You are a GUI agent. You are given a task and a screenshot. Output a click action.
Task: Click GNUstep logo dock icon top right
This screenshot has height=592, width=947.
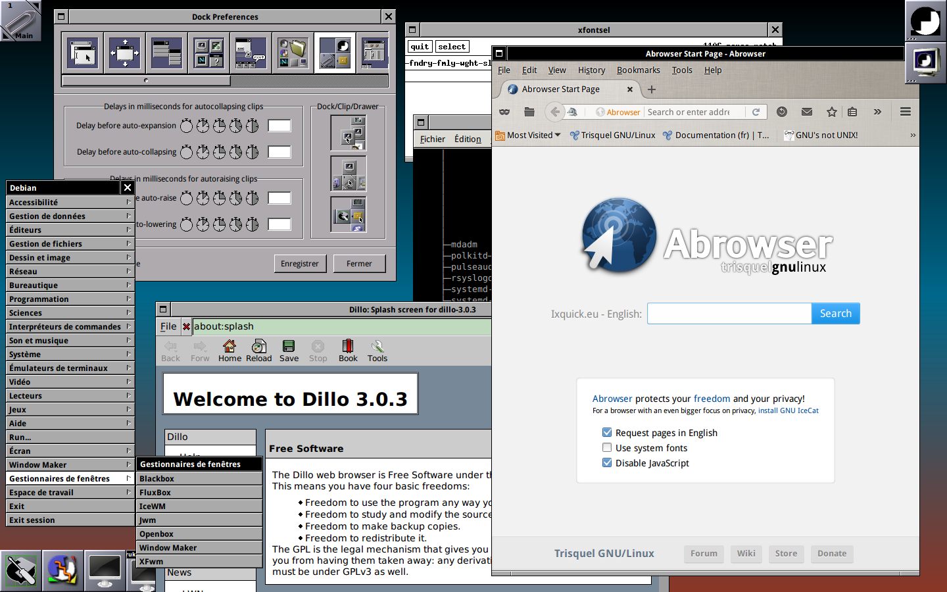pyautogui.click(x=925, y=21)
